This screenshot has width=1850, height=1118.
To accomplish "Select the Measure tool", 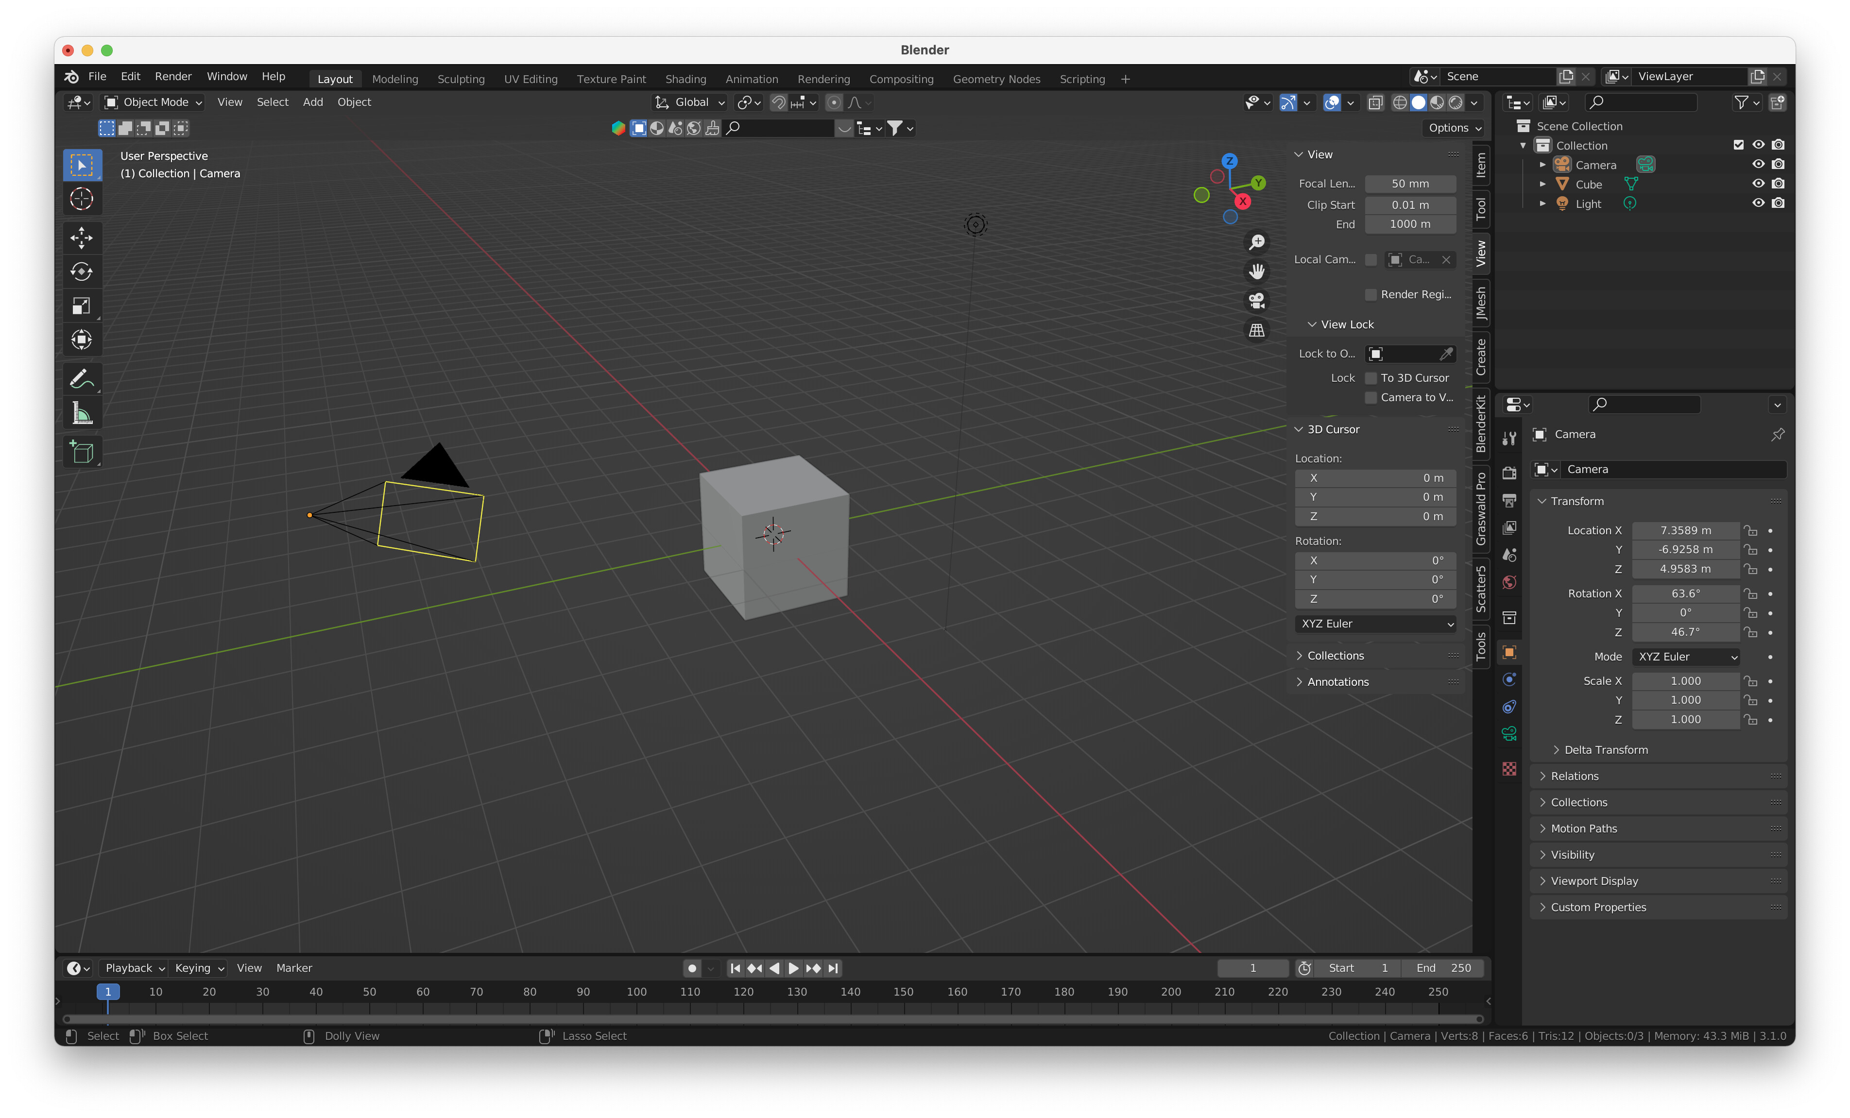I will click(81, 413).
